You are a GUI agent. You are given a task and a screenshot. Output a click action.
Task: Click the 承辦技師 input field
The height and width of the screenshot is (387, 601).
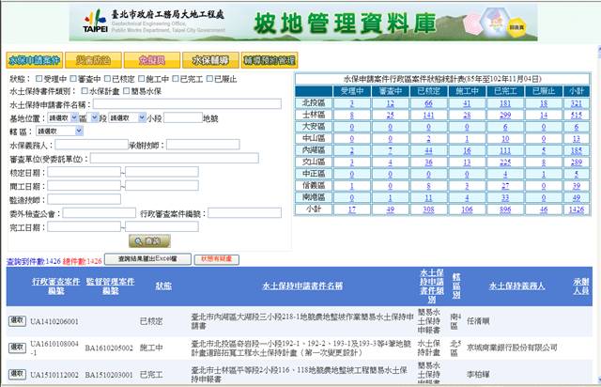tap(203, 145)
